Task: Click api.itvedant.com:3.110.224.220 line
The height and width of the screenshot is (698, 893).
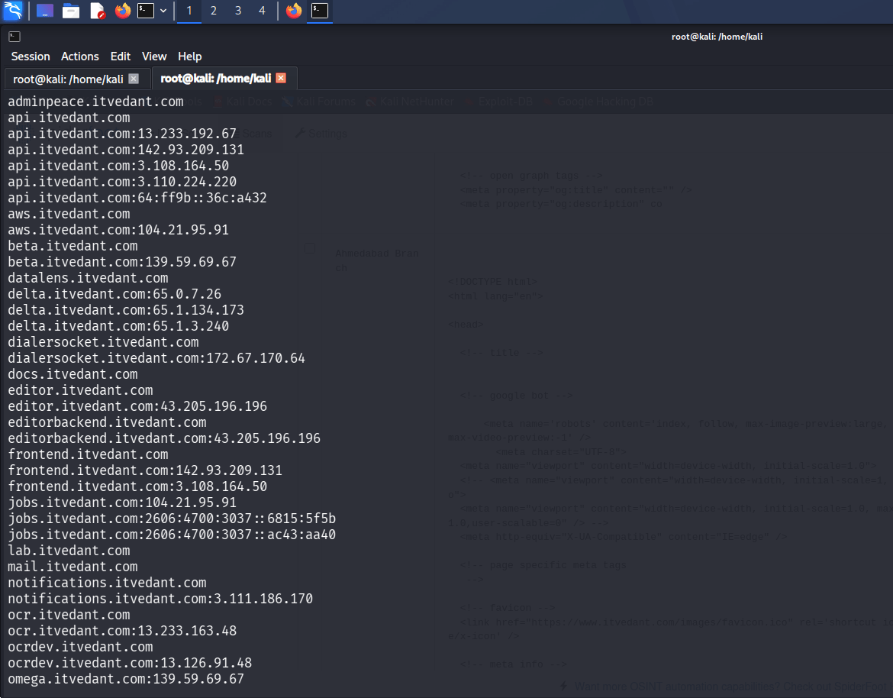Action: click(122, 182)
